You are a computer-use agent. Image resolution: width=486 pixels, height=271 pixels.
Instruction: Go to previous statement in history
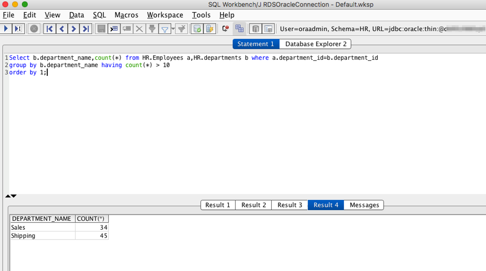(61, 29)
